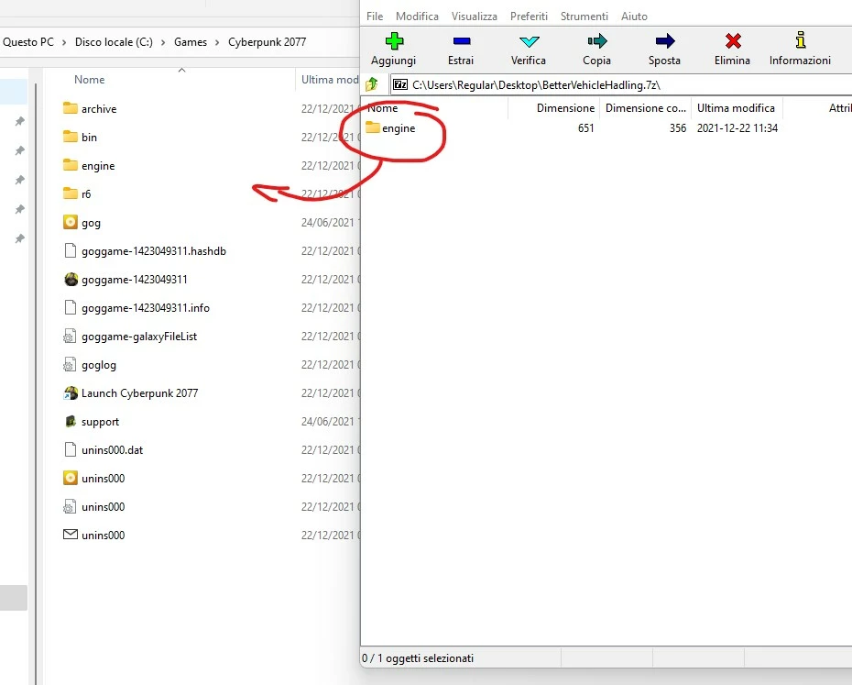Click the Copia arrow icon
Screen dimensions: 852x685
[597, 41]
